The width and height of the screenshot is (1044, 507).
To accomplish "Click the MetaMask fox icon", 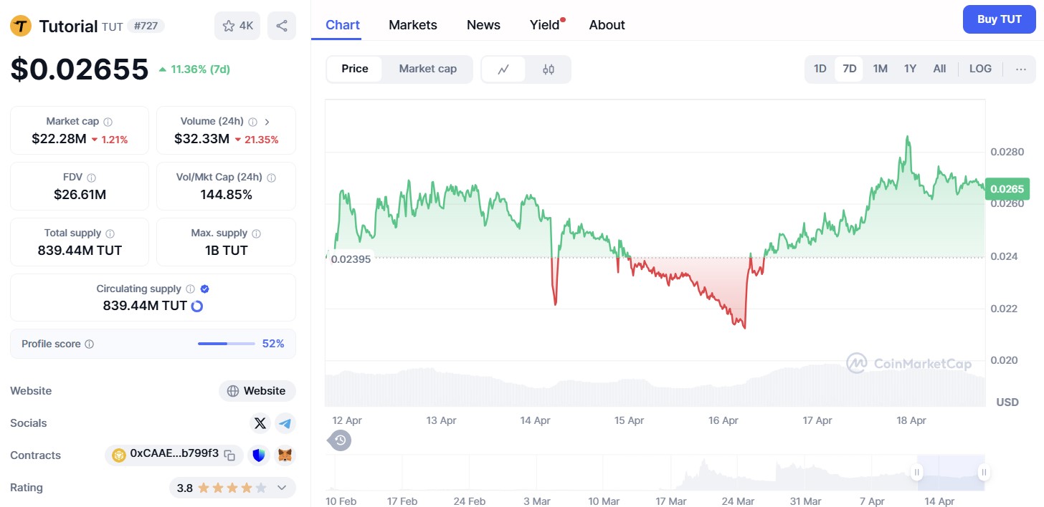I will coord(285,455).
